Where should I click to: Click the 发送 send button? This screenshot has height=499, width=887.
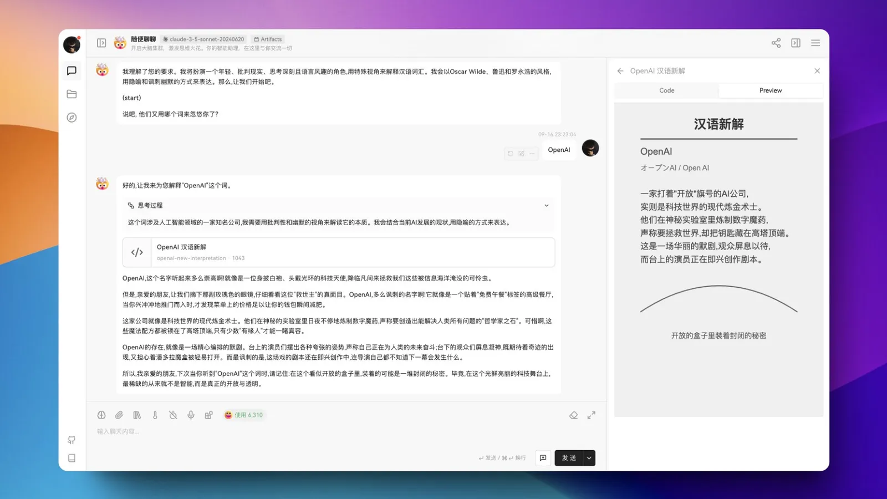point(569,458)
